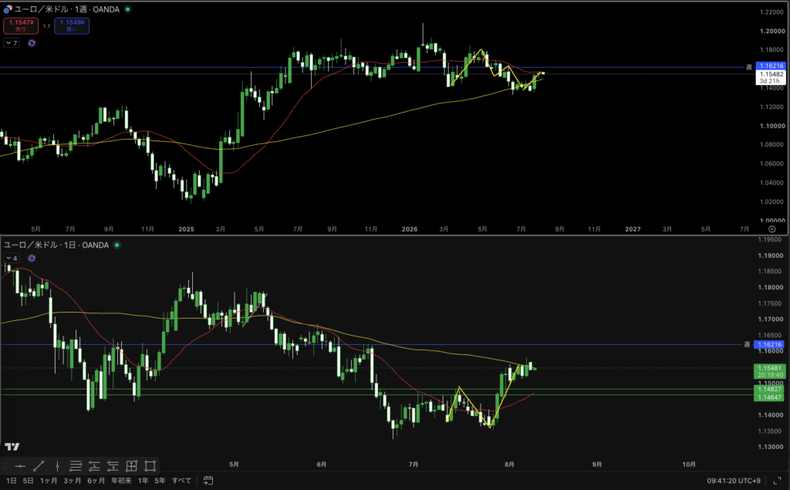Expand the daily chart indicators legend (4)
The image size is (790, 490).
tap(12, 258)
